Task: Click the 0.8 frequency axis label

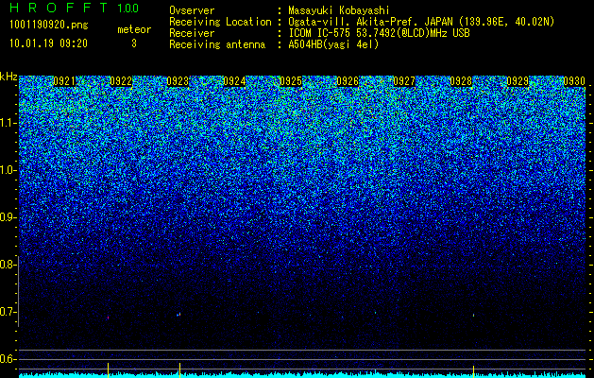Action: pos(8,265)
